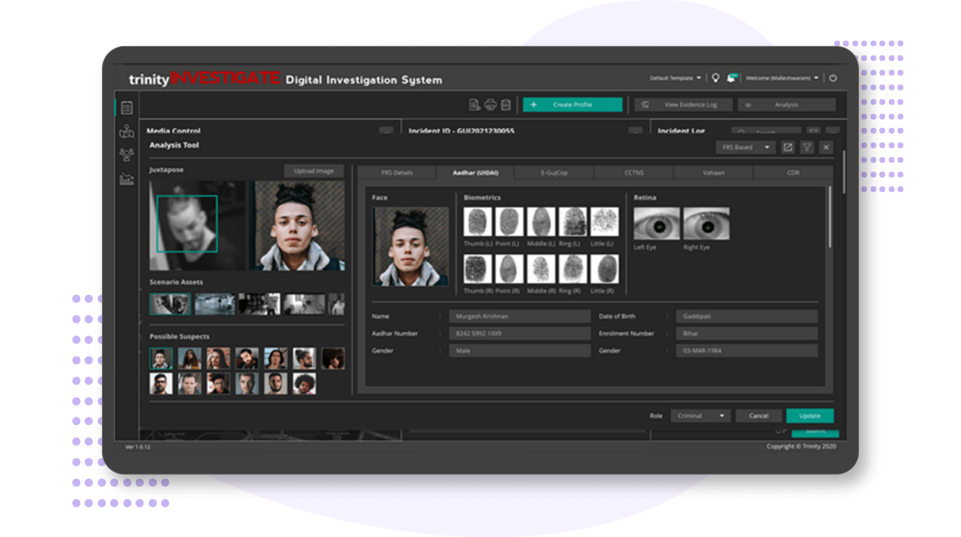961x537 pixels.
Task: Select the Point (R) fingerprint image
Action: 510,269
